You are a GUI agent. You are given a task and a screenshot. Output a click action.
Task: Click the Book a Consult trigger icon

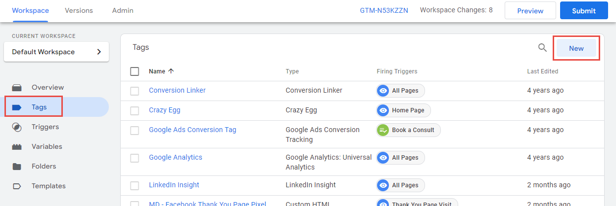click(x=383, y=130)
